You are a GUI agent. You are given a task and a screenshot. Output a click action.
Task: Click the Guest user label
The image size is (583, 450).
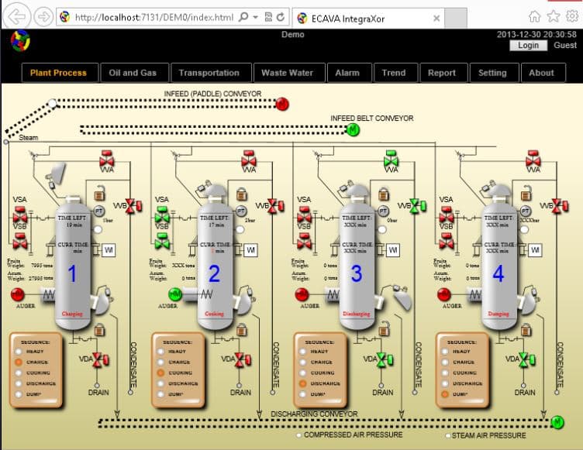click(x=564, y=46)
